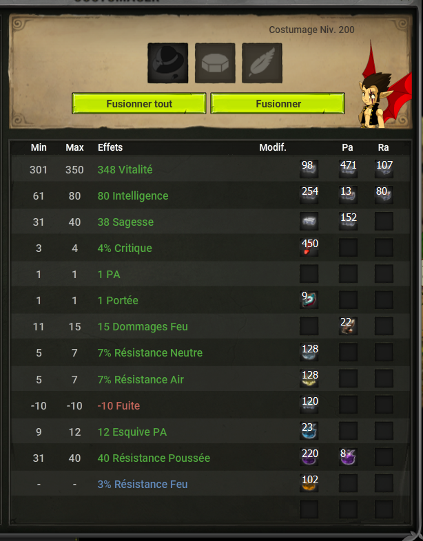Select the rune slot with octagon icon
The image size is (423, 541).
pyautogui.click(x=215, y=63)
